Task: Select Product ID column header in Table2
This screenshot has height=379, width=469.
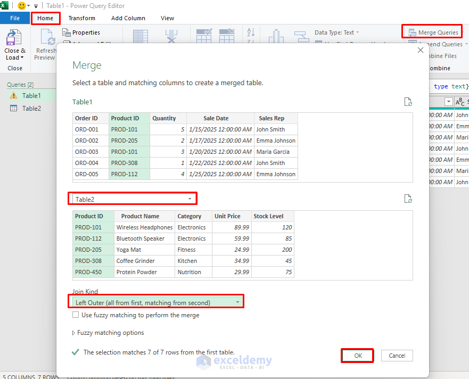Action: tap(93, 216)
